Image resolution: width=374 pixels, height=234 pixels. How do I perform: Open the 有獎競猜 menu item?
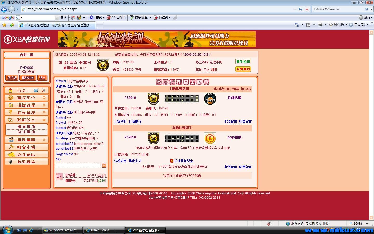point(26,161)
